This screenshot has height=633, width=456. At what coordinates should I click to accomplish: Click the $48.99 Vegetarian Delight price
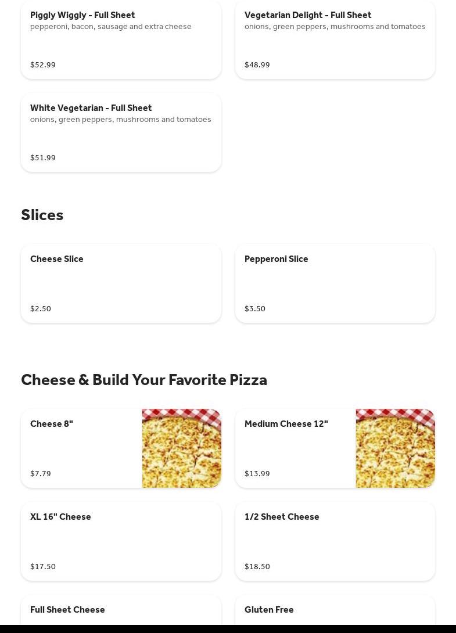coord(257,64)
